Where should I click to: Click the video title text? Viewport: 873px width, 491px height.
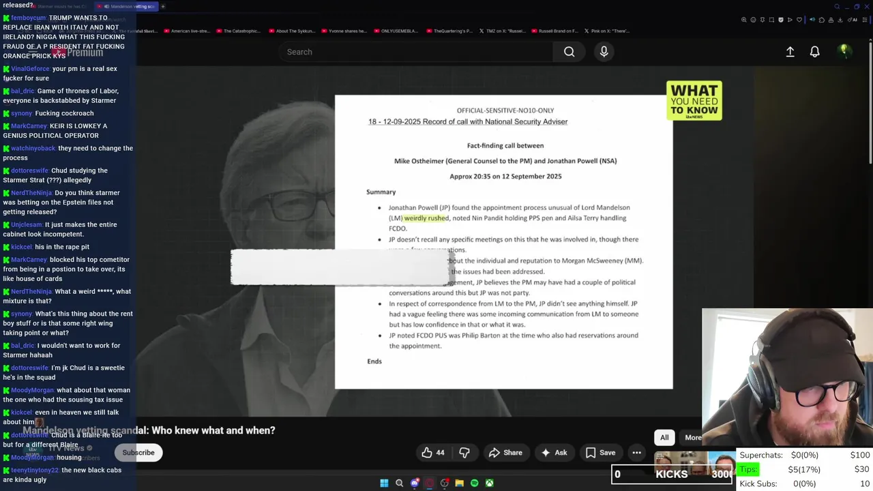coord(149,430)
